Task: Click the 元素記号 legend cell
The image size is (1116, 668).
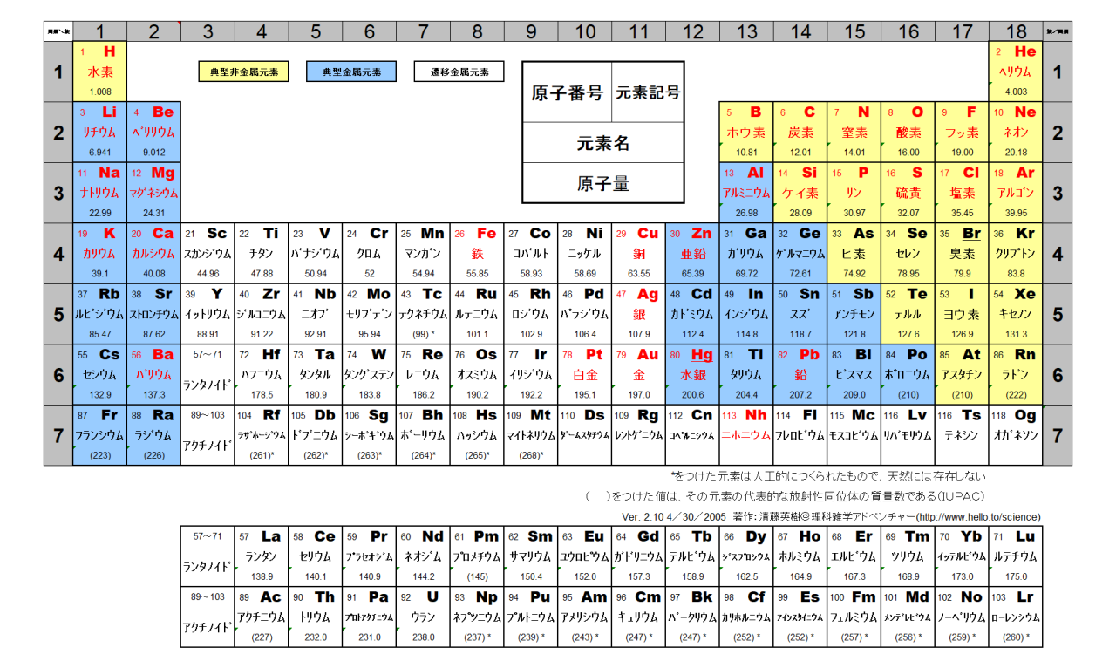Action: [x=648, y=92]
